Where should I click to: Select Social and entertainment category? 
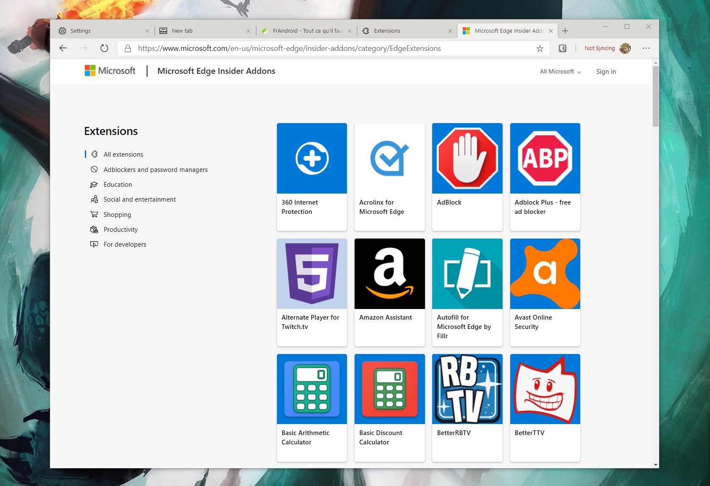[140, 199]
